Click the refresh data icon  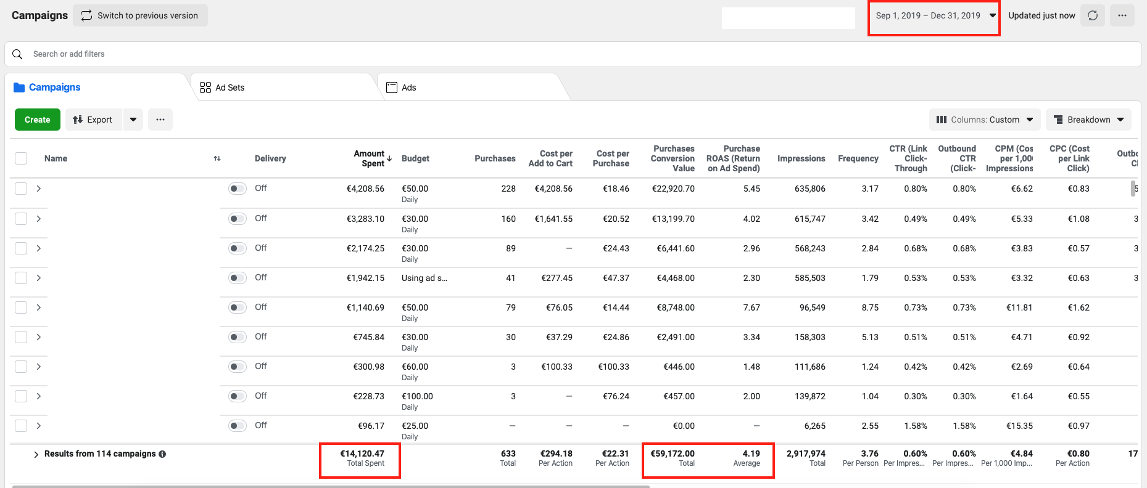click(x=1092, y=15)
